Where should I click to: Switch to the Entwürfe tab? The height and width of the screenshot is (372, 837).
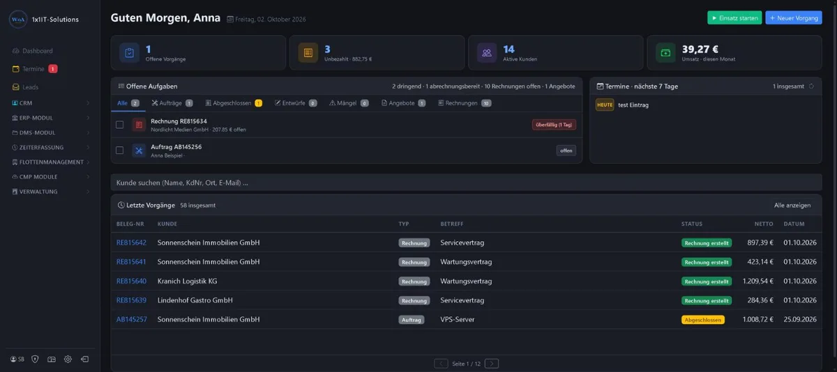[296, 103]
